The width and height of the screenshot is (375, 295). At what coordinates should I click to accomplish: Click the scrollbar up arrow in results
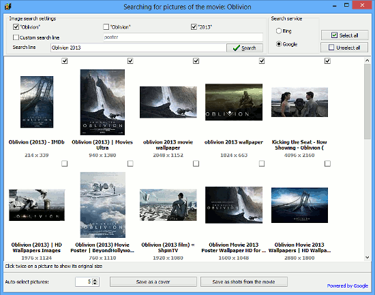(367, 60)
